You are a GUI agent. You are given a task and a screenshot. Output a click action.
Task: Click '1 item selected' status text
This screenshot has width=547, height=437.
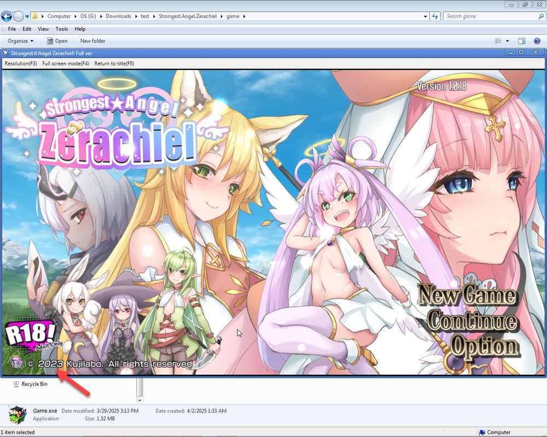pos(18,432)
